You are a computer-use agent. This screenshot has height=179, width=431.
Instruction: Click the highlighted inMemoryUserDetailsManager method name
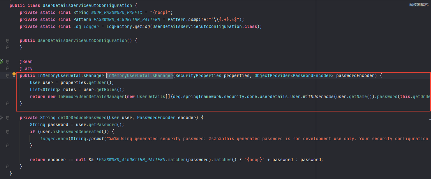(140, 75)
